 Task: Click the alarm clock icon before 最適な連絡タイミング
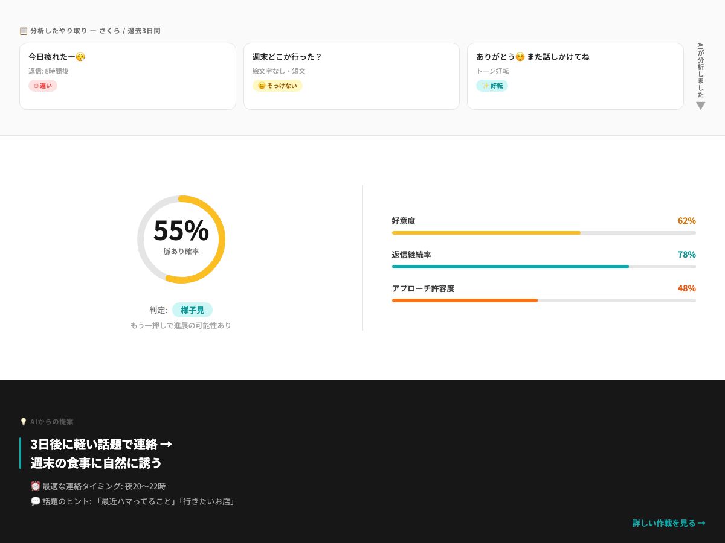point(35,486)
